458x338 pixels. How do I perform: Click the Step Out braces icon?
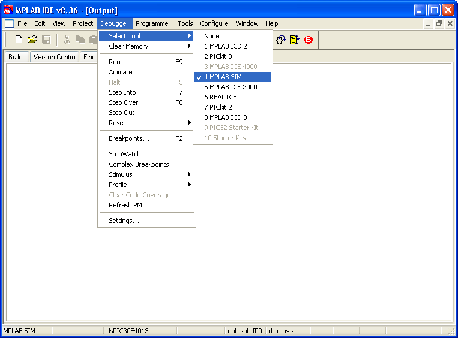pyautogui.click(x=281, y=40)
